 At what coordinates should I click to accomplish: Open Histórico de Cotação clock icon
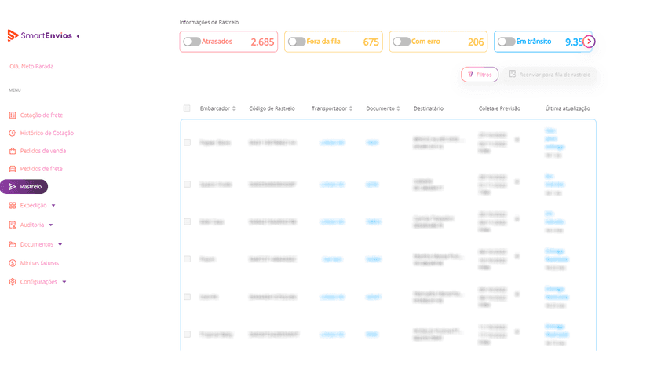(x=13, y=133)
